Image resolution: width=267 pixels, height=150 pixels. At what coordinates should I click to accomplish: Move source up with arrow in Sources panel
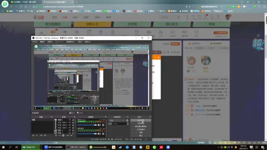(68, 136)
